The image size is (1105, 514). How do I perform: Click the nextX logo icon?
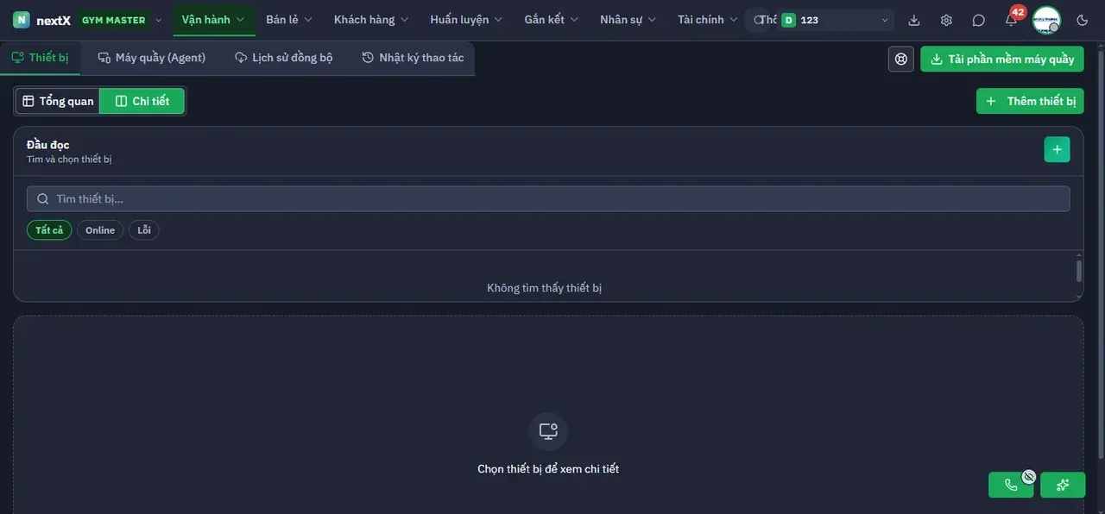(22, 20)
